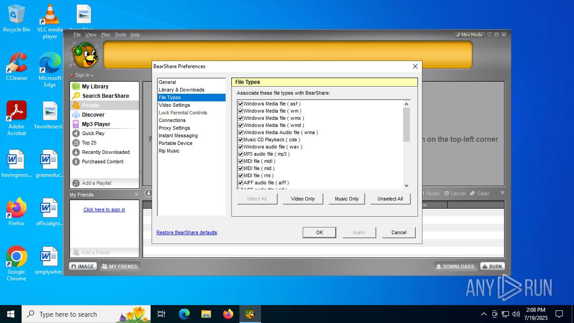Click file types list scroll-down arrow
This screenshot has width=574, height=323.
coord(407,185)
